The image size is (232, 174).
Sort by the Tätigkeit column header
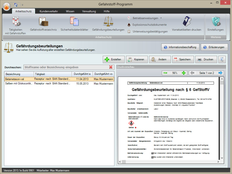(53, 74)
